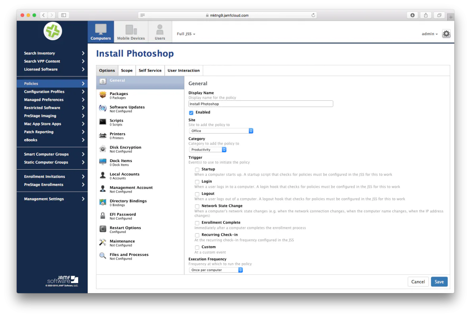Expand the Smart Computer Groups chevron
The image size is (471, 317).
coord(83,154)
